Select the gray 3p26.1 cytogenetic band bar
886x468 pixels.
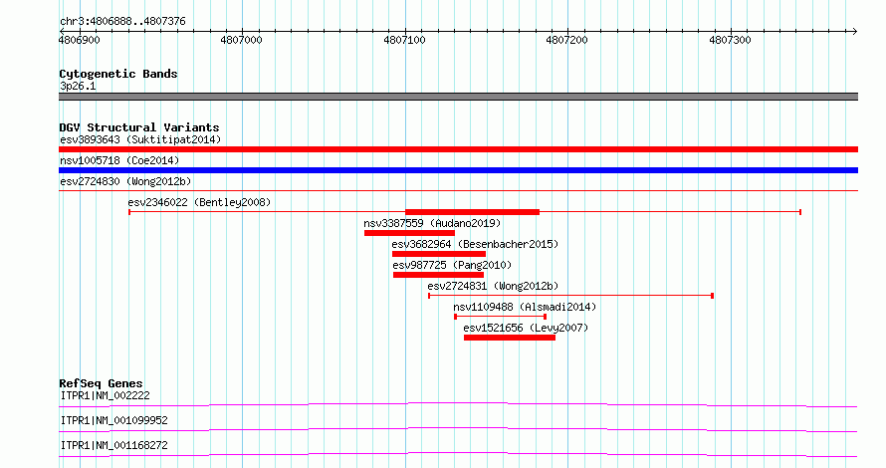click(x=458, y=97)
